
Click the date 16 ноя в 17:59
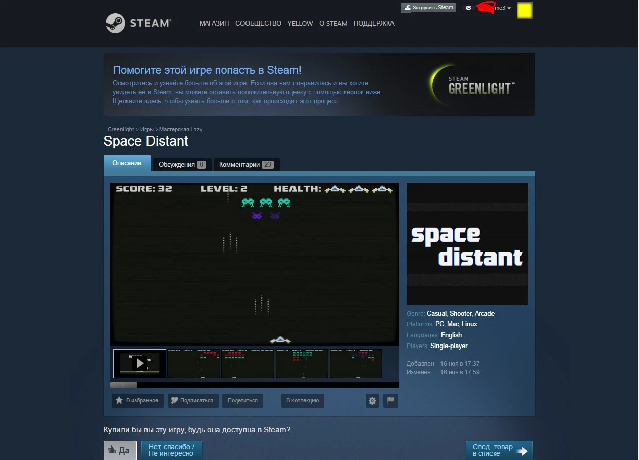point(460,372)
